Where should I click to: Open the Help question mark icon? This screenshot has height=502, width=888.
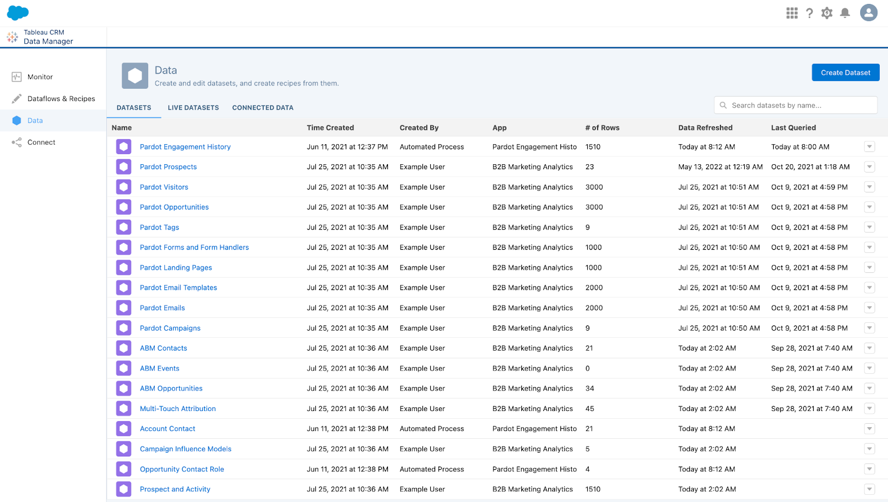pyautogui.click(x=810, y=13)
